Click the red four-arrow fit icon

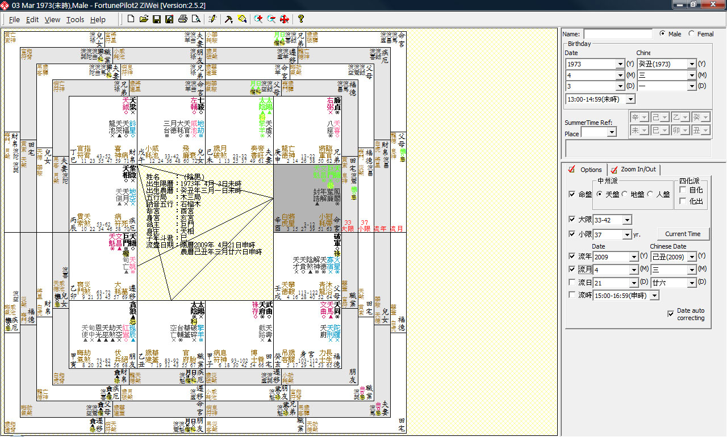pyautogui.click(x=285, y=19)
